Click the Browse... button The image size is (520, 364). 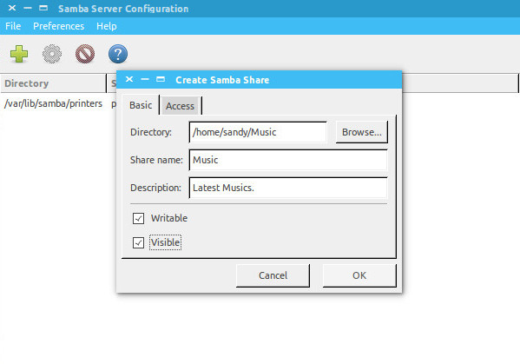tap(361, 132)
